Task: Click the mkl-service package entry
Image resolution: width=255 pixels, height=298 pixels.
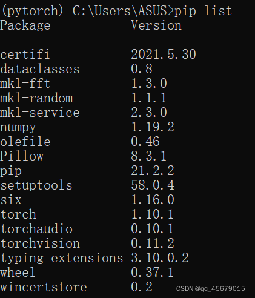Action: point(40,113)
